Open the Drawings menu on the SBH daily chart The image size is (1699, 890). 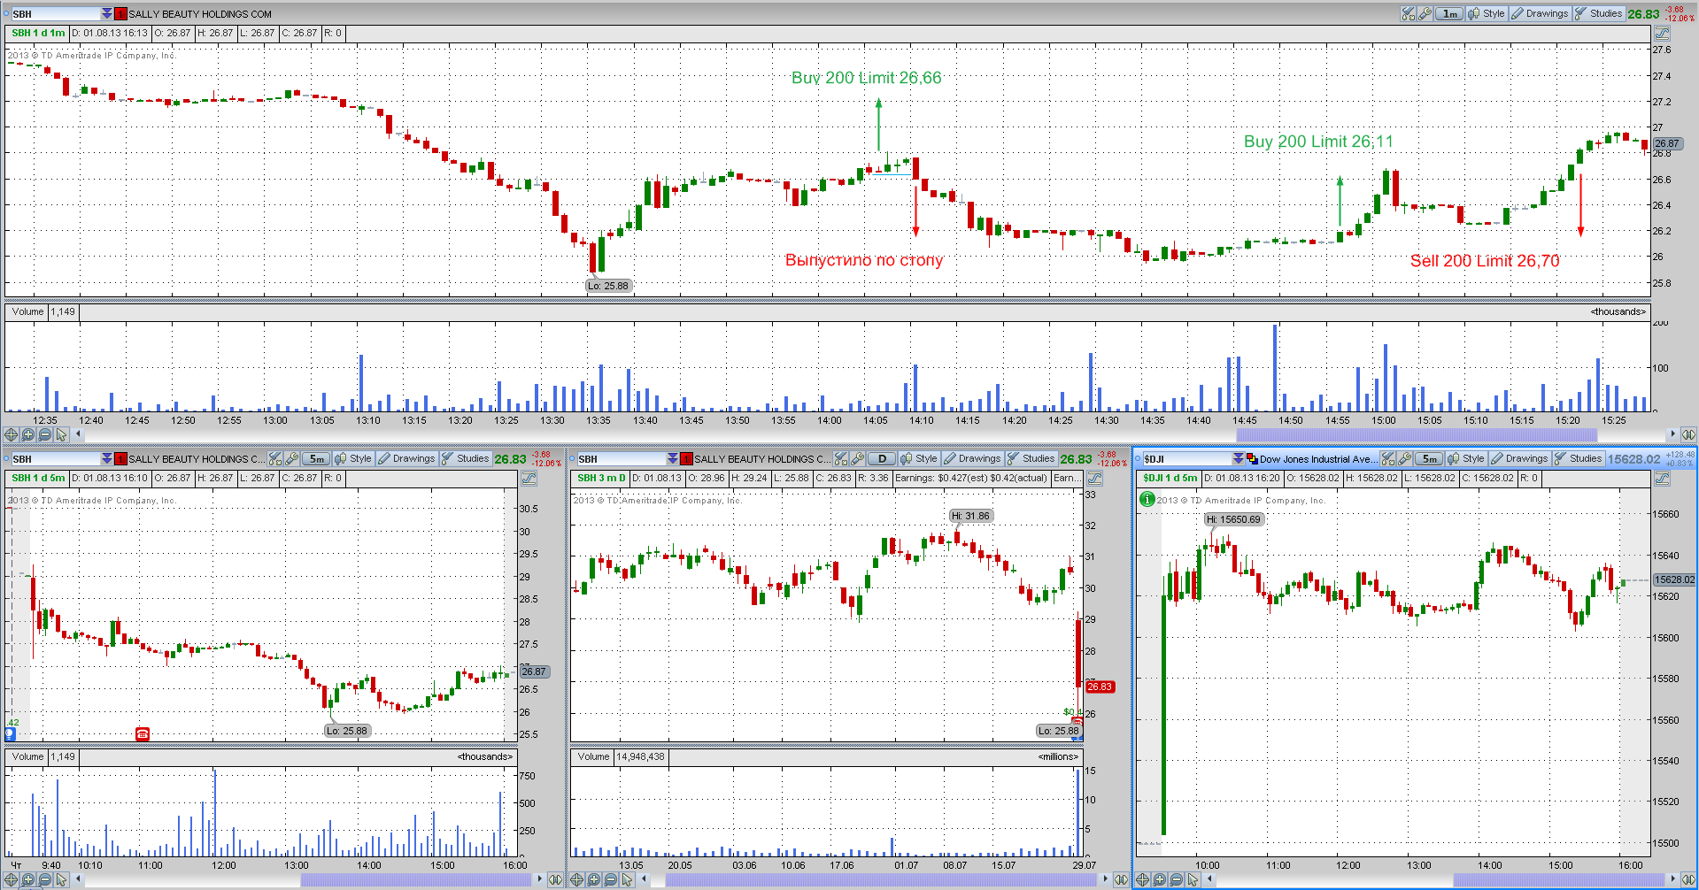click(972, 458)
